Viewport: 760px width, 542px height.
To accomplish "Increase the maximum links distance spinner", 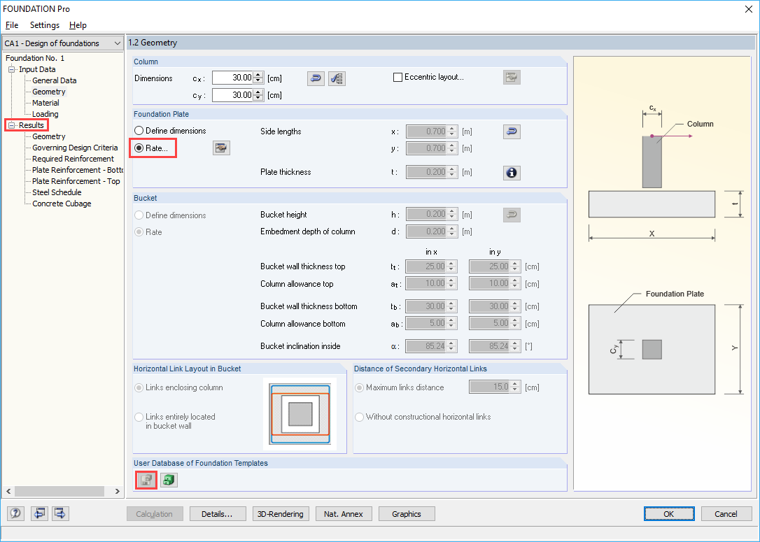I will click(x=515, y=384).
